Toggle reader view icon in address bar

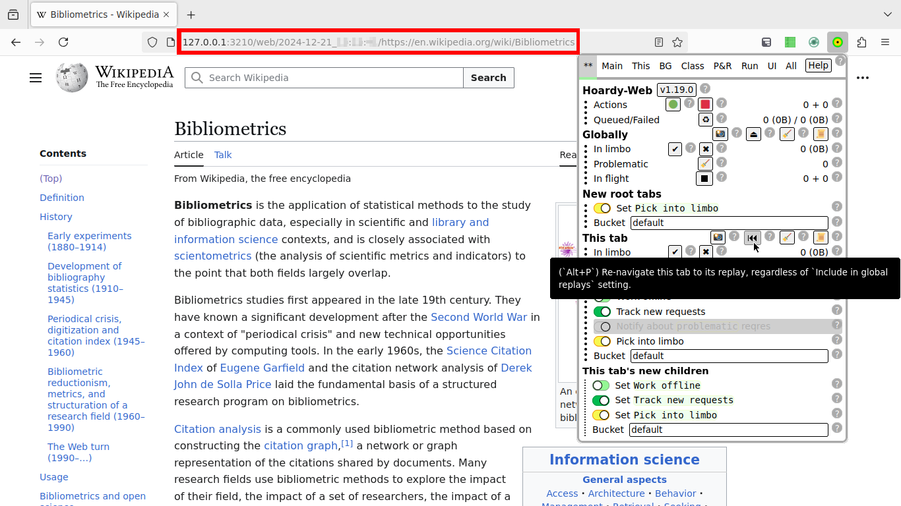(x=658, y=42)
